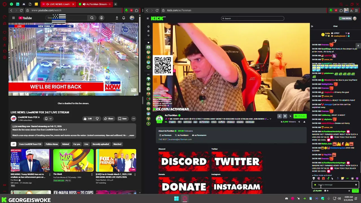The image size is (361, 203).
Task: Select 'For you' filter chip
Action: pos(77,144)
